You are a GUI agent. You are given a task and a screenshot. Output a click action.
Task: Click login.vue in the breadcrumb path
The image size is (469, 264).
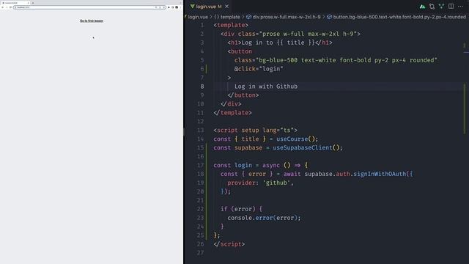coord(197,17)
